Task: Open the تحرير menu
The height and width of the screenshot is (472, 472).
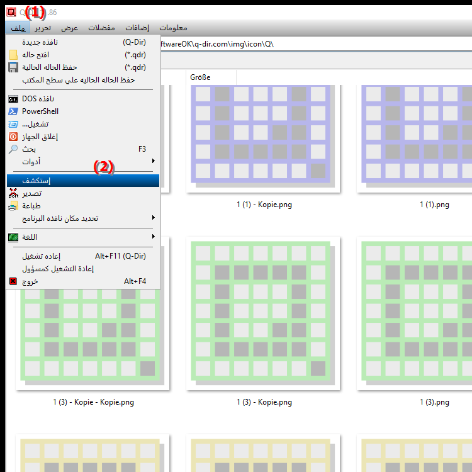Action: (43, 28)
